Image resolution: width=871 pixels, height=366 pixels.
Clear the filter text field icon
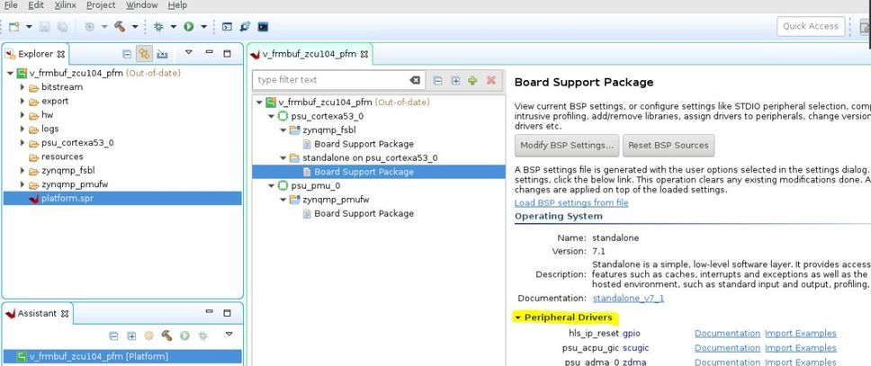[415, 80]
